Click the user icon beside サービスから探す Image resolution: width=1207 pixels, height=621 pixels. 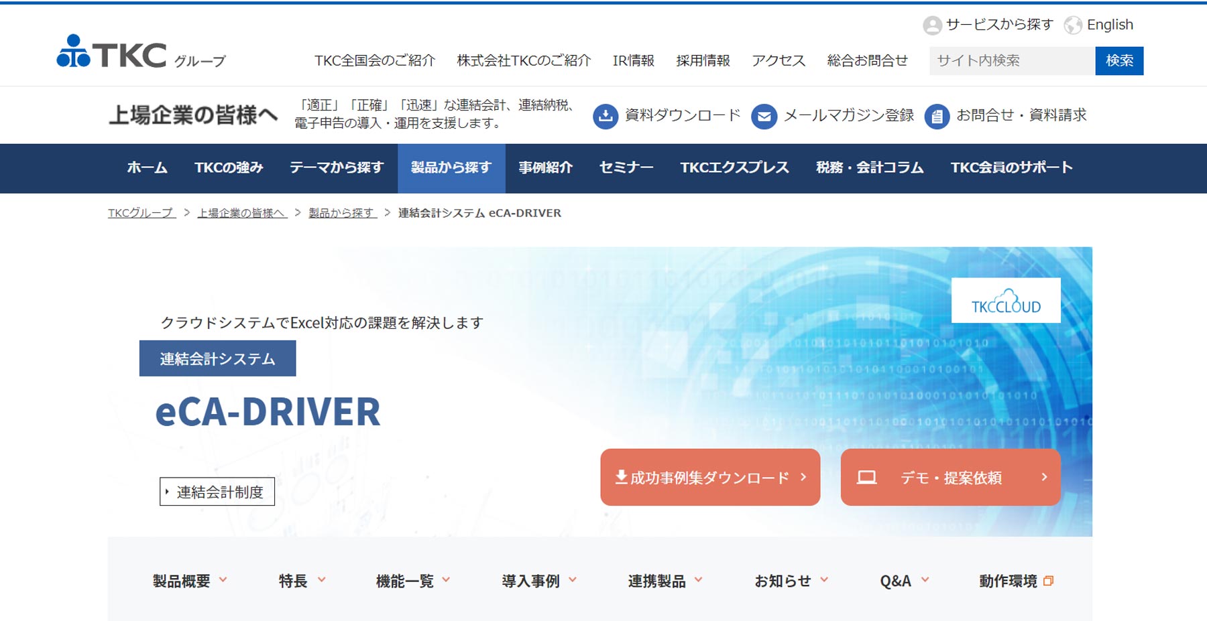pos(932,25)
